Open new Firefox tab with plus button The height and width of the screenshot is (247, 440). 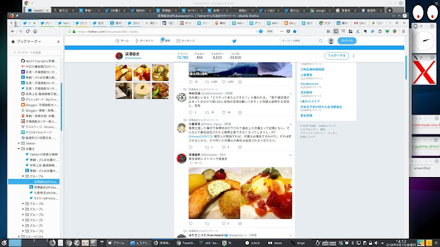point(397,23)
